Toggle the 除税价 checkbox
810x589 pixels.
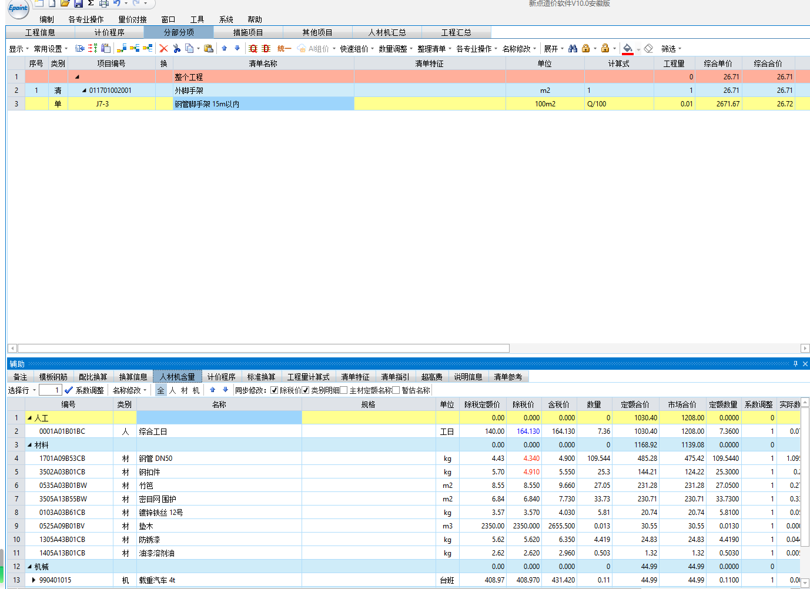(x=274, y=390)
